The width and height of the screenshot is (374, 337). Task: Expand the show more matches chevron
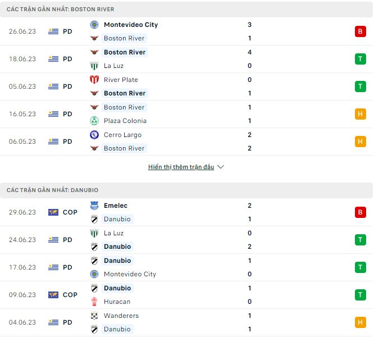click(221, 167)
